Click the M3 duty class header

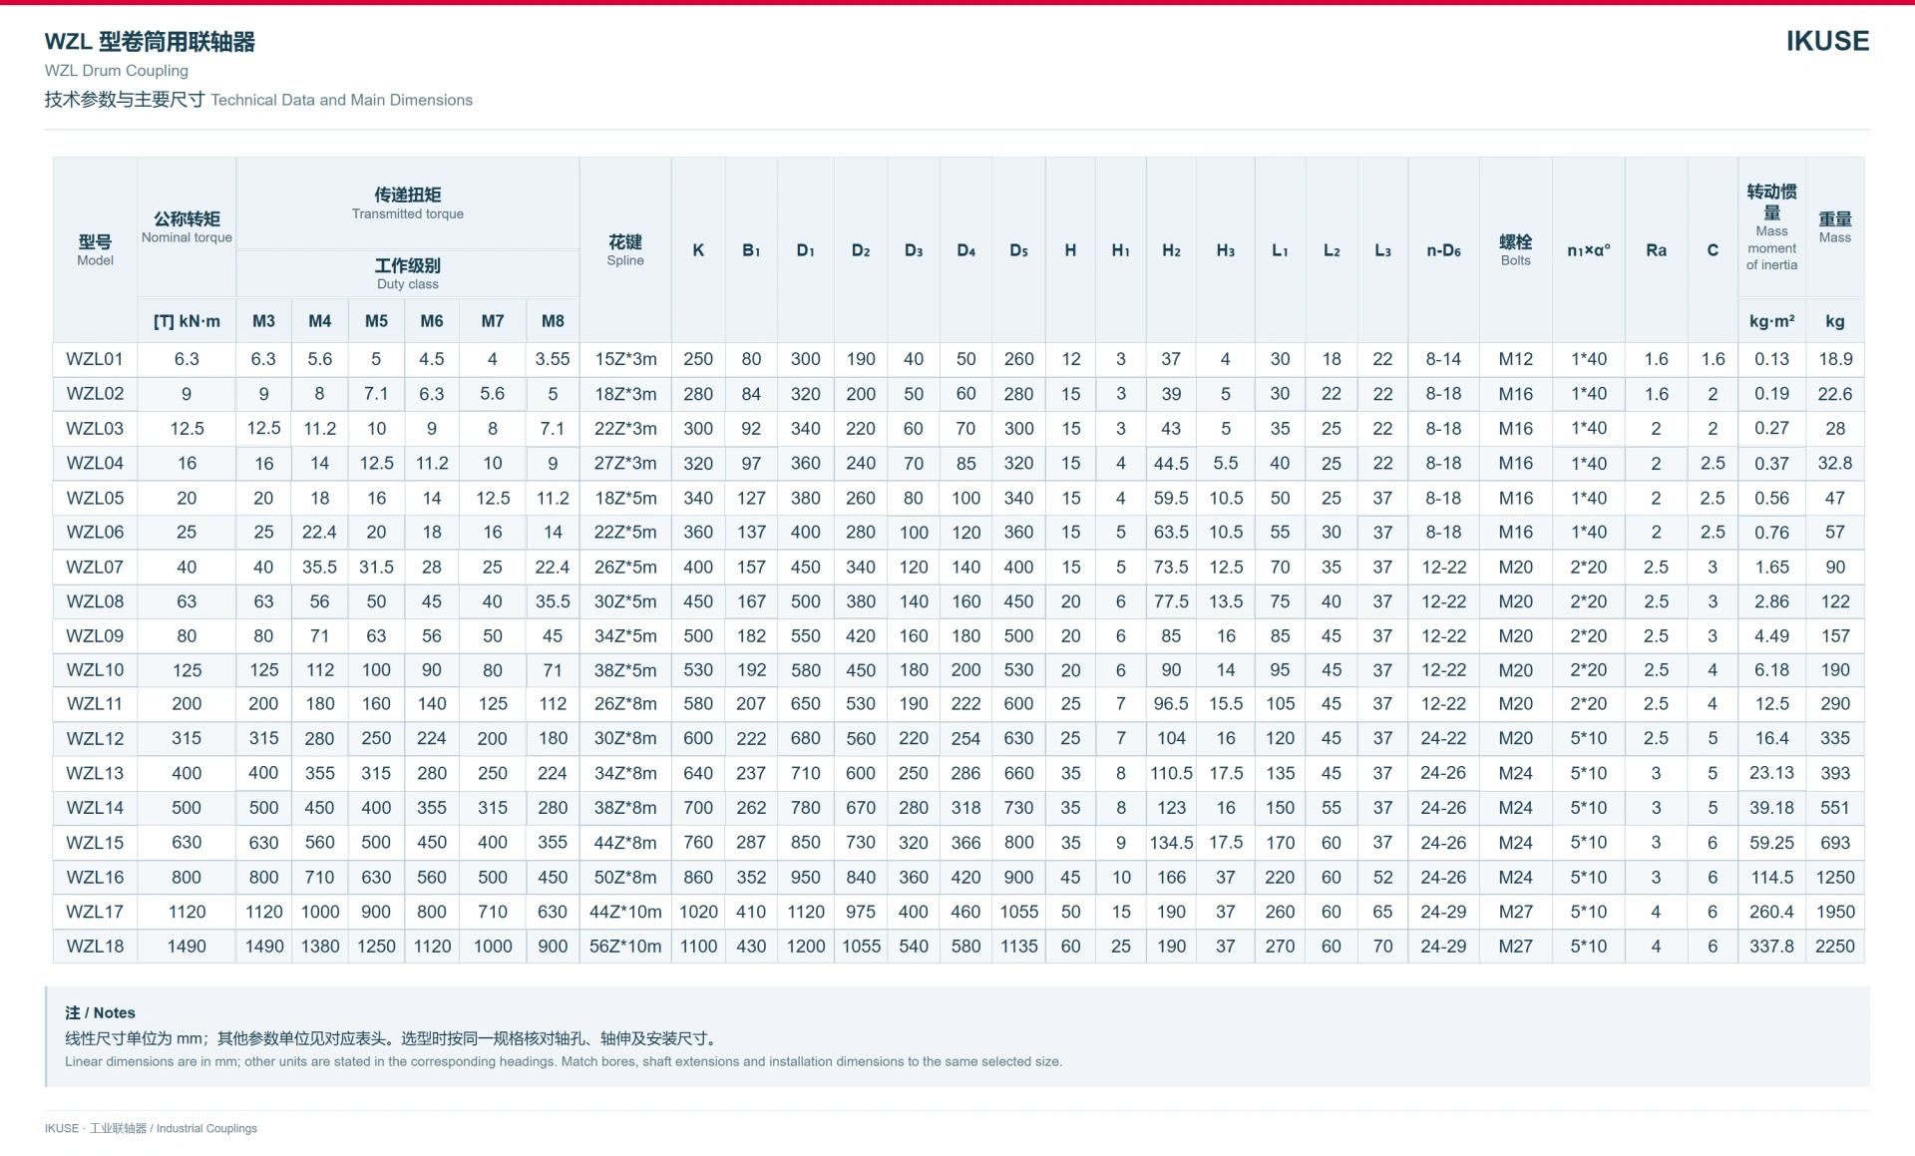pos(263,321)
